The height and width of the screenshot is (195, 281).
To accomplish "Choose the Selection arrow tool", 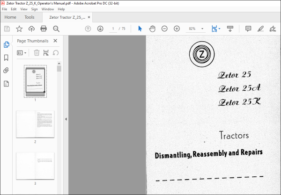I will pyautogui.click(x=140, y=29).
